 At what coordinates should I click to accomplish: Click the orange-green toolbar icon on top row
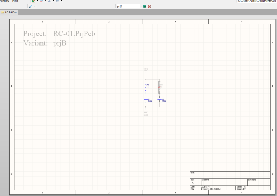[x=33, y=1]
